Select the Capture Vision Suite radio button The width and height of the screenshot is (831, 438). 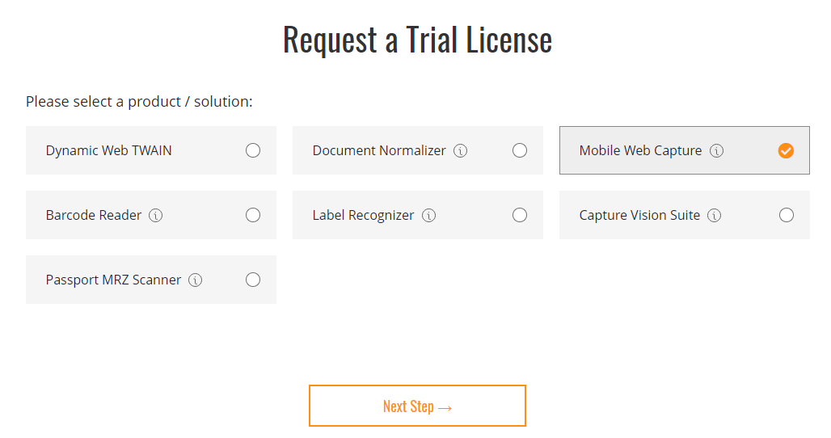787,215
